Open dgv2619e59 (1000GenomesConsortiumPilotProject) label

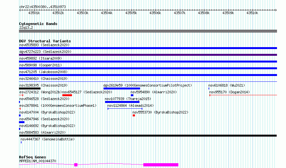pos(147,85)
